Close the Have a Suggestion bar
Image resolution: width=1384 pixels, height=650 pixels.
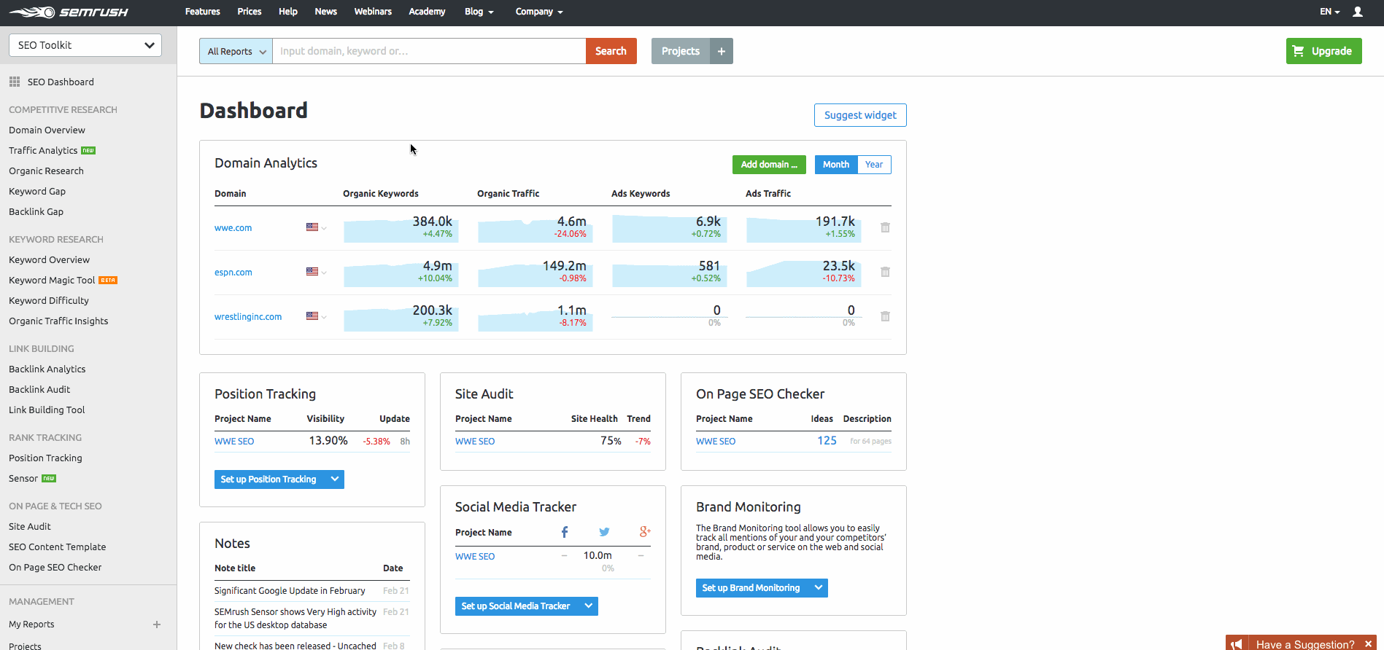pos(1369,644)
